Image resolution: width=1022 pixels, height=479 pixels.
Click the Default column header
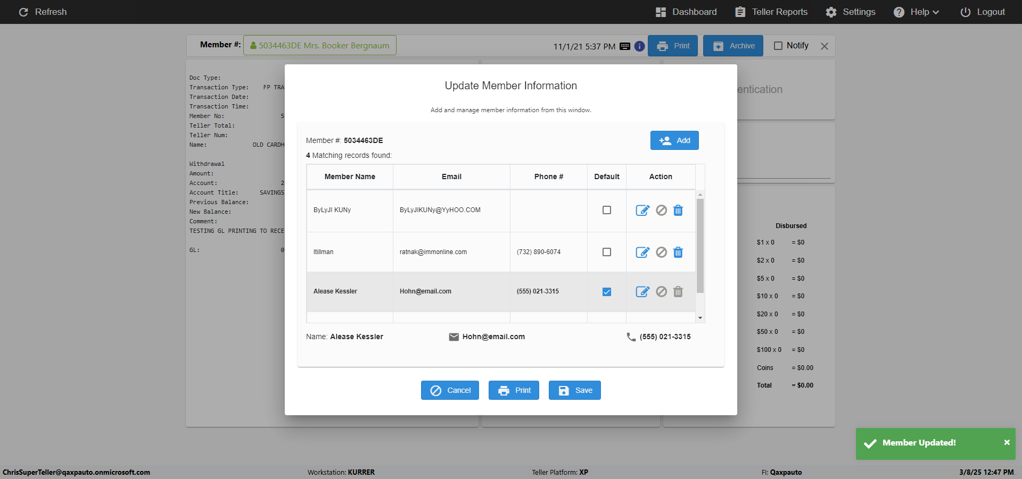(x=607, y=177)
